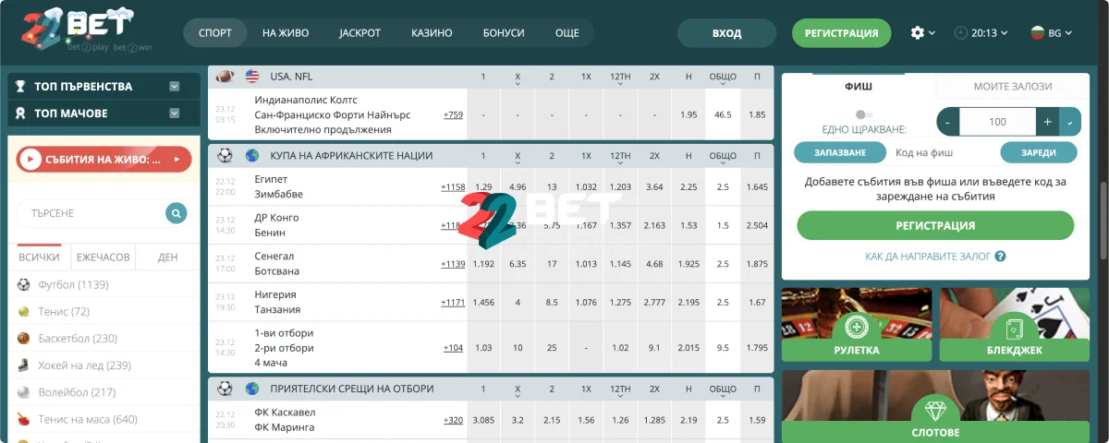Click the stake amount field showing 100
Viewport: 1109px width, 443px height.
click(x=997, y=122)
